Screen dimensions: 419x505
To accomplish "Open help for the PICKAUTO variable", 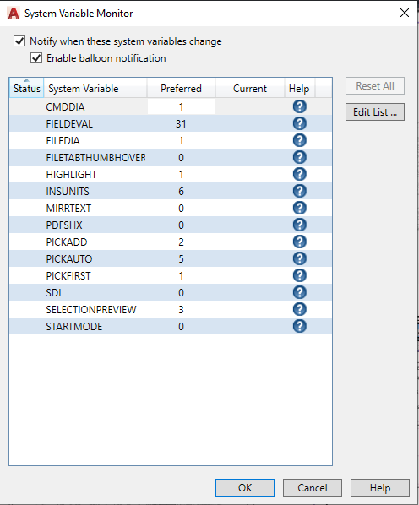I will point(300,258).
